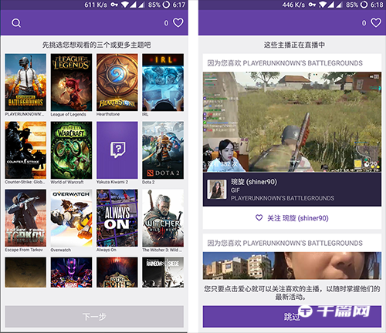Select Hearthstone game cover

pos(117,82)
